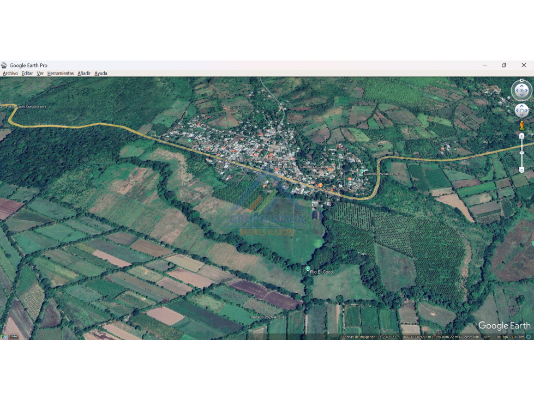Click the Centro Educativo Caserío La Galera label

[298, 167]
